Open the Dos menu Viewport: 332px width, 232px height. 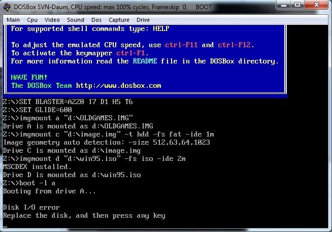pyautogui.click(x=96, y=20)
